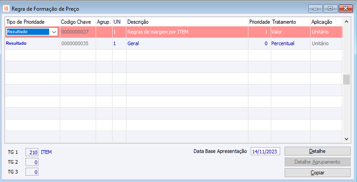The width and height of the screenshot is (357, 182).
Task: Minimize the Regra de Formação de Preço window
Action: click(x=315, y=9)
